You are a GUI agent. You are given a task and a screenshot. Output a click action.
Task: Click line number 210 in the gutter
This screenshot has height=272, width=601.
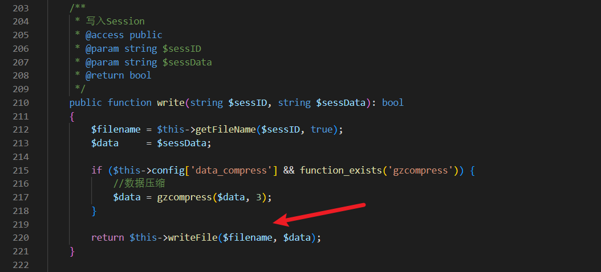tap(21, 102)
